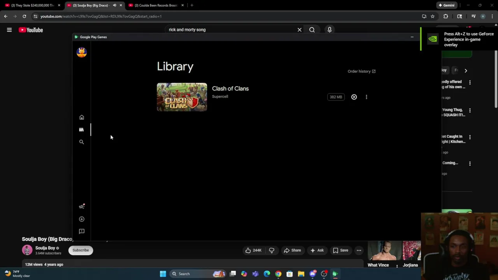This screenshot has height=280, width=498.
Task: Minimize the Google Play Games window
Action: click(412, 37)
